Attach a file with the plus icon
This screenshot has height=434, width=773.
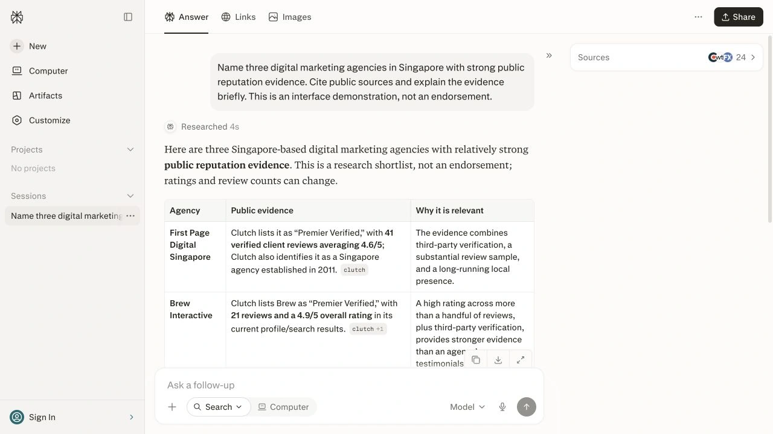[x=172, y=407]
